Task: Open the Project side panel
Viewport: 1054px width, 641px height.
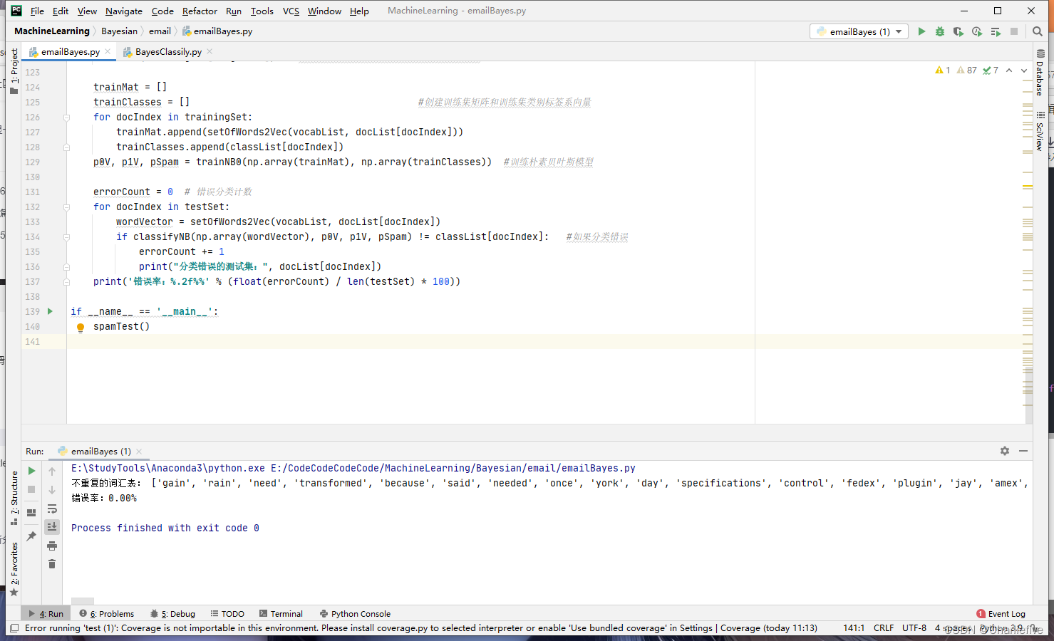Action: coord(14,70)
